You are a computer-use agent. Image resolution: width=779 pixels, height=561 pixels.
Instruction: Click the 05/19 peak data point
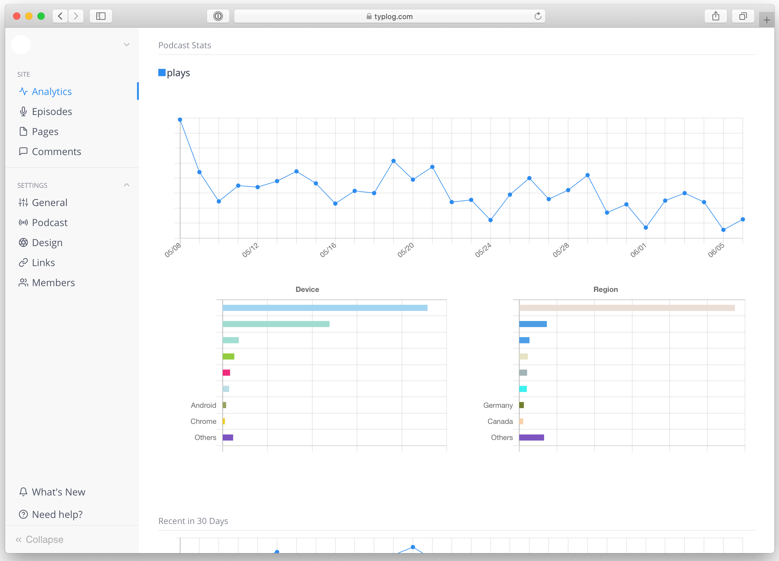[x=394, y=161]
